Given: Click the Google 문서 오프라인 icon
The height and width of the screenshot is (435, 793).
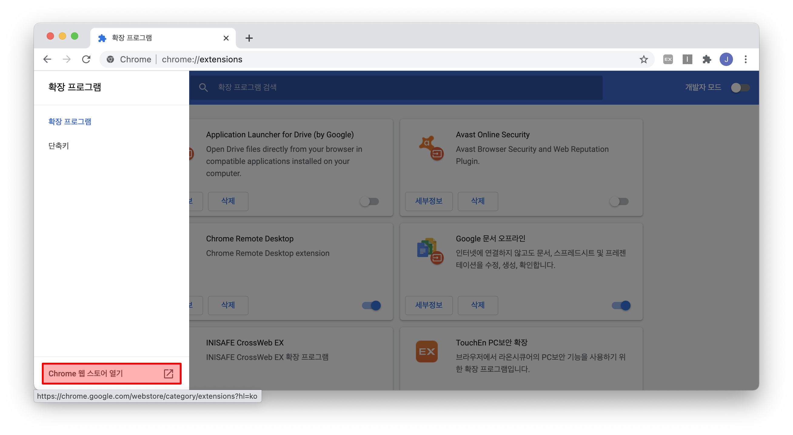Looking at the screenshot, I should pos(430,251).
